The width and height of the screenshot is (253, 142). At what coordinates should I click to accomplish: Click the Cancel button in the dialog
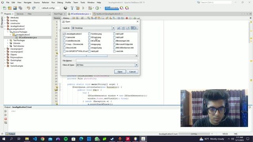(x=132, y=72)
